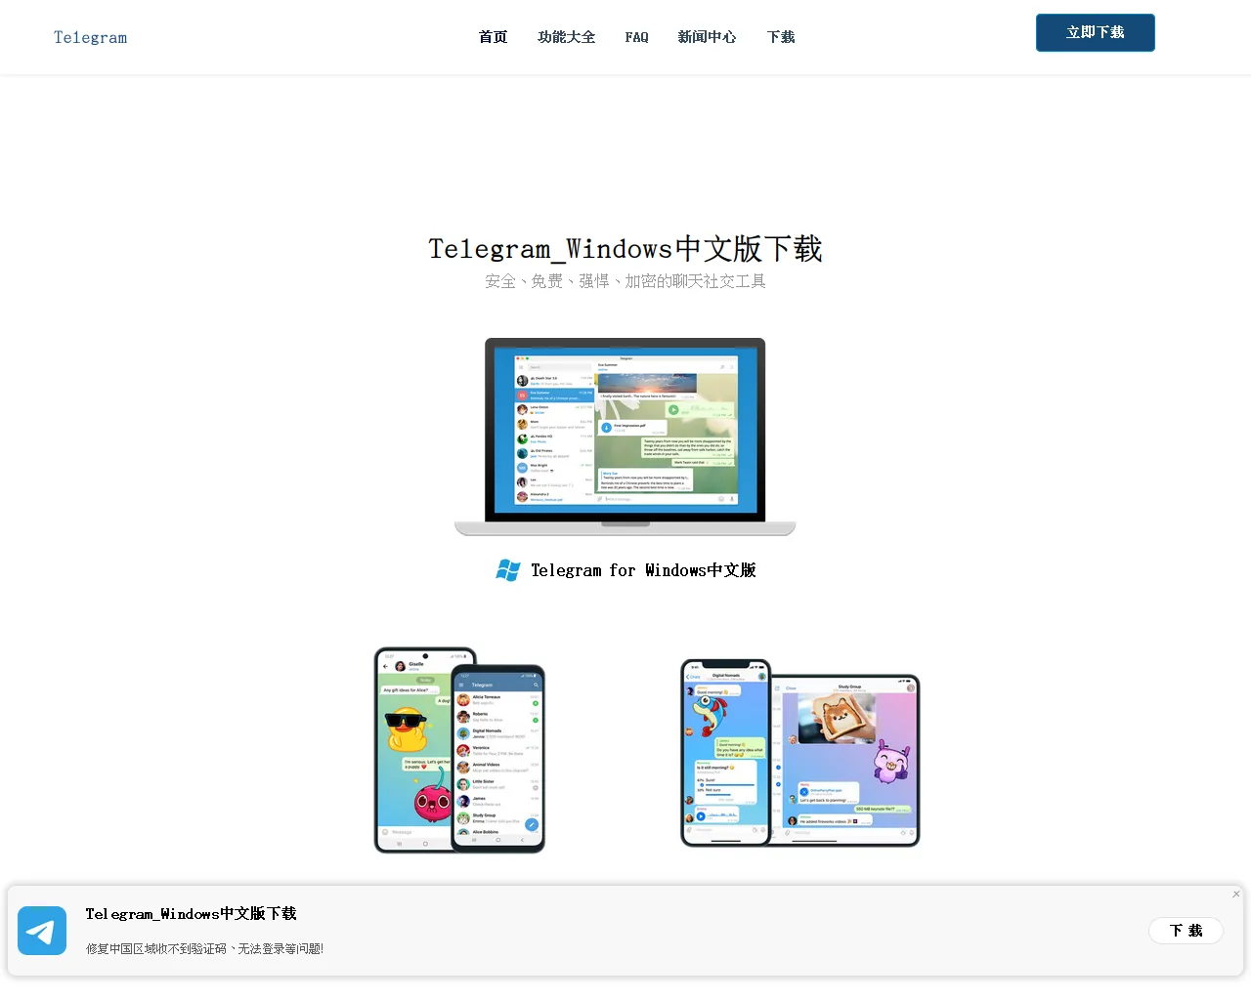Click the Android phones Telegram image
Viewport: 1251px width, 1000px height.
coord(459,750)
